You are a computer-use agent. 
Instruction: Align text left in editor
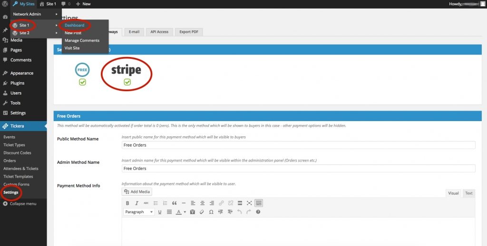pyautogui.click(x=193, y=203)
